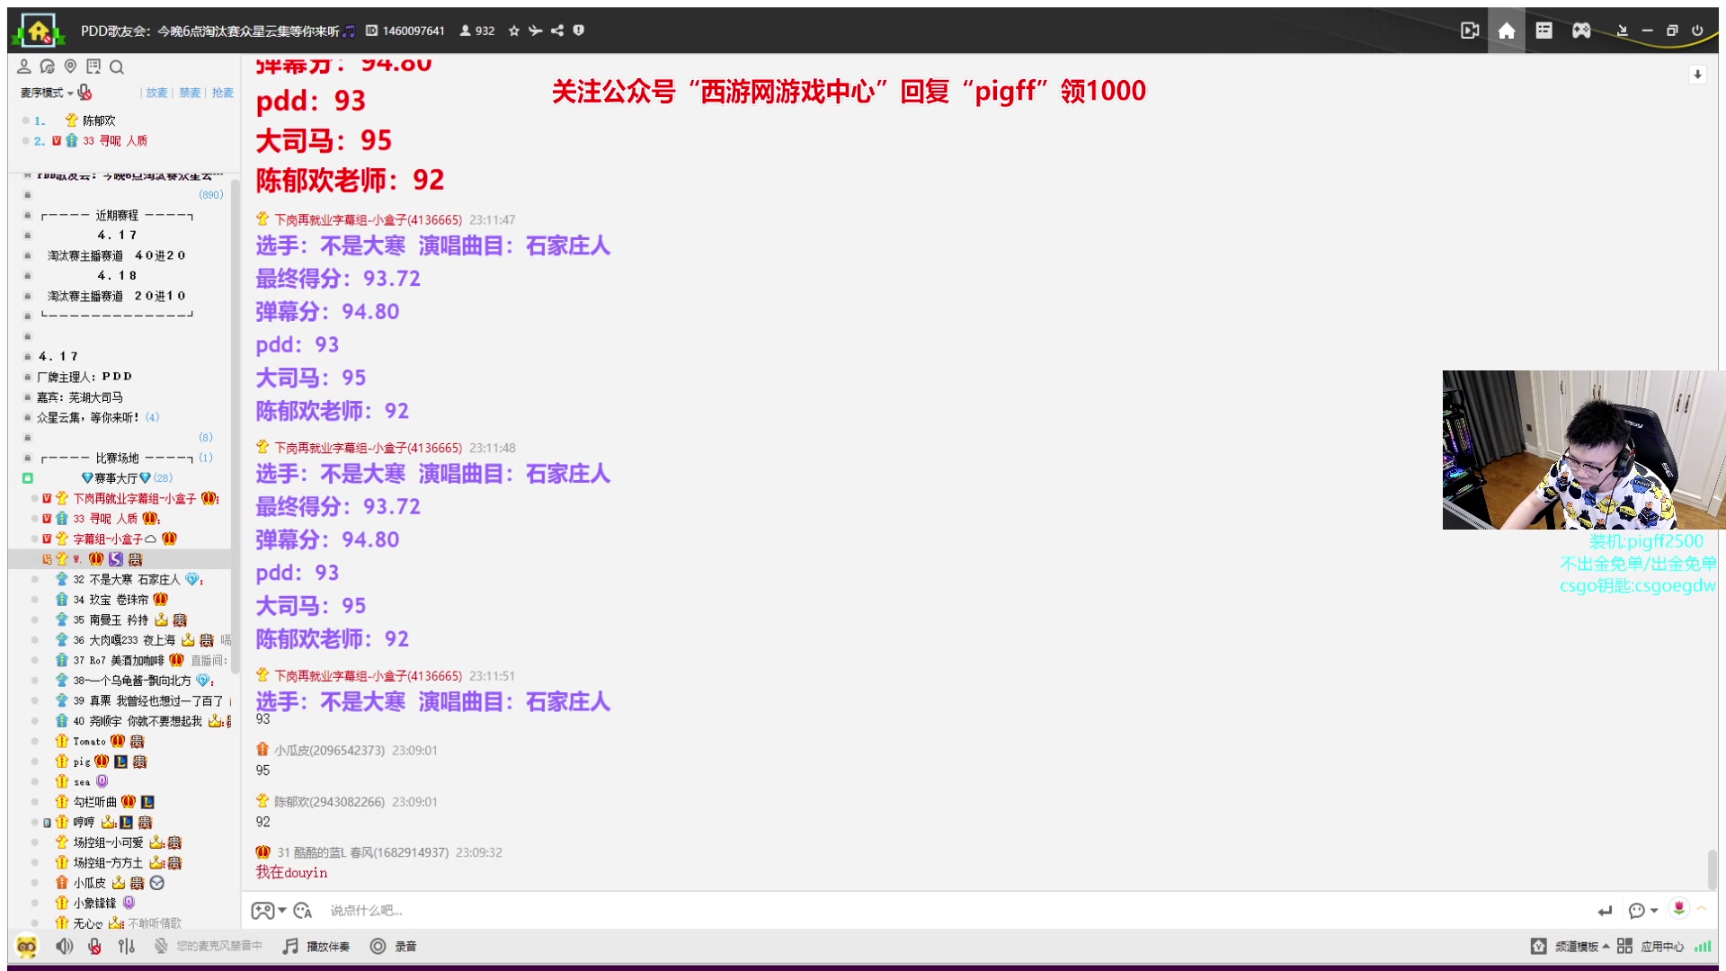Click the location pin icon in sidebar
The height and width of the screenshot is (971, 1726).
(70, 67)
